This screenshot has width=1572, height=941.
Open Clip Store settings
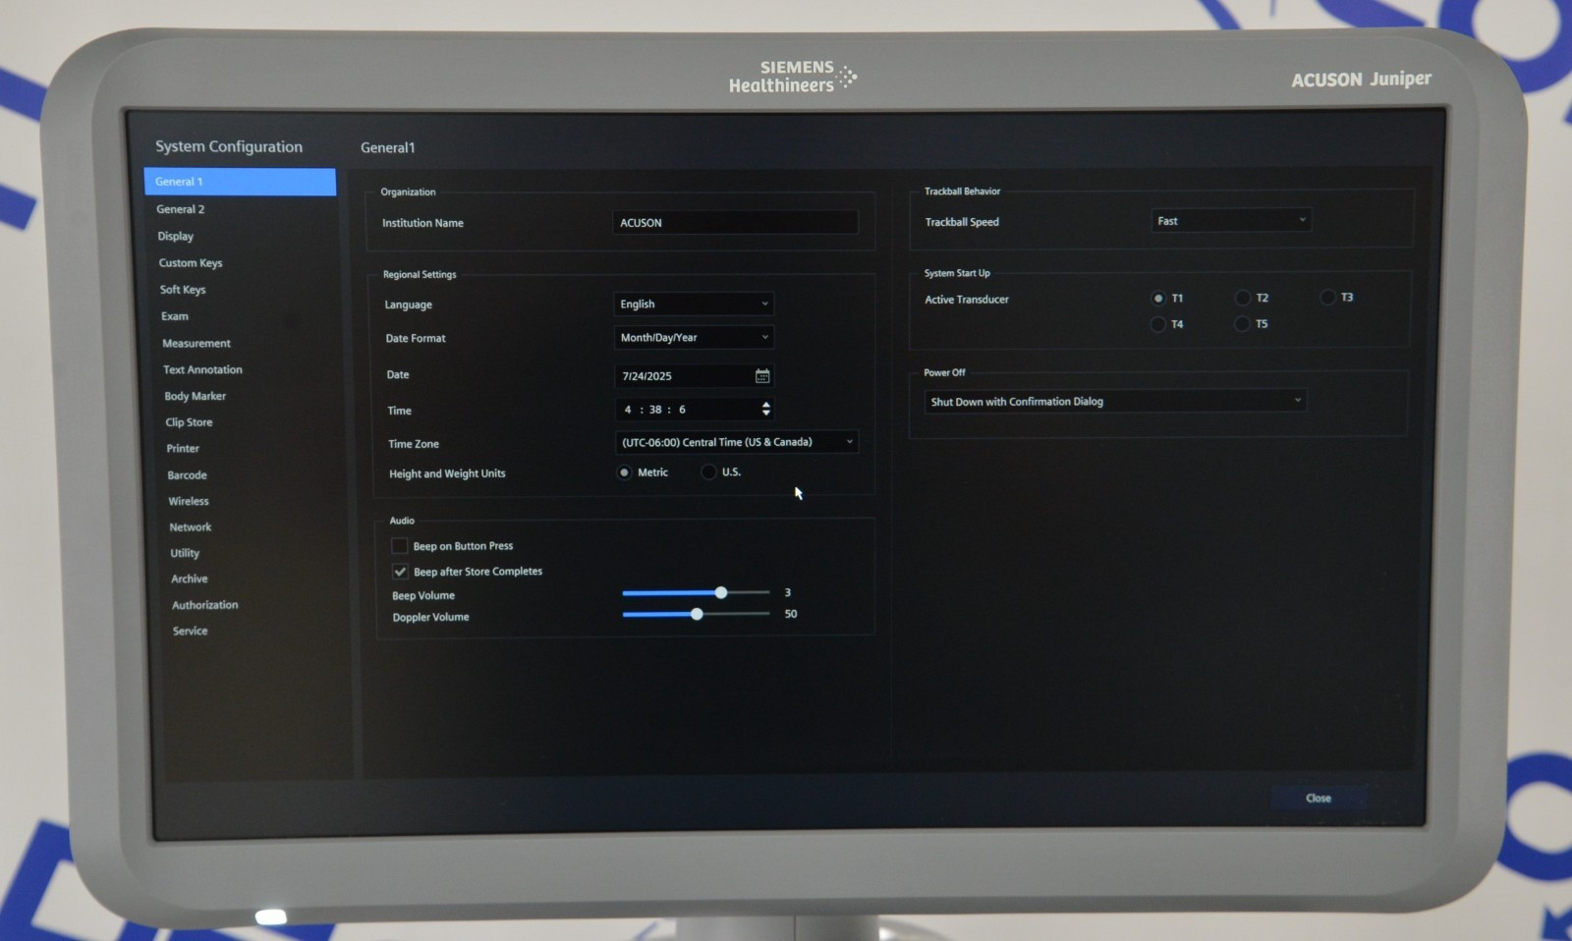coord(189,422)
